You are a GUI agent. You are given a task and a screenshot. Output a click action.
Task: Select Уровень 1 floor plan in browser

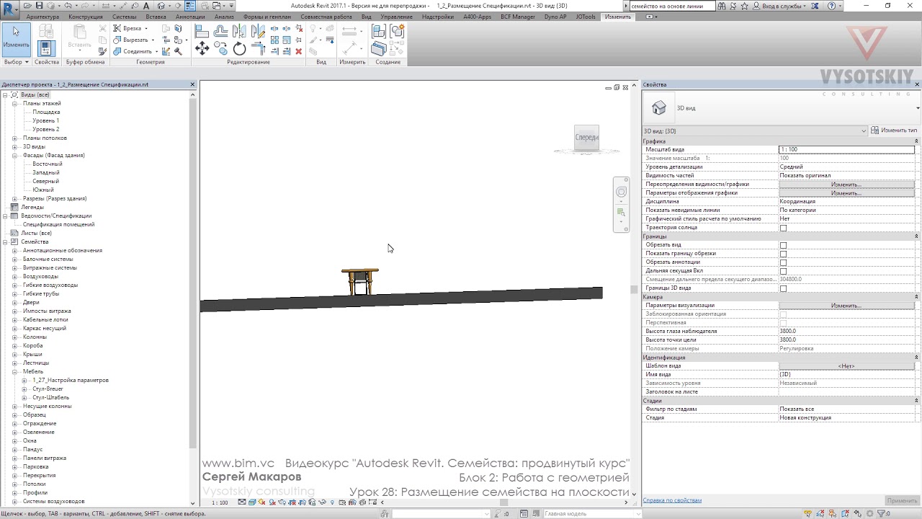click(x=45, y=120)
